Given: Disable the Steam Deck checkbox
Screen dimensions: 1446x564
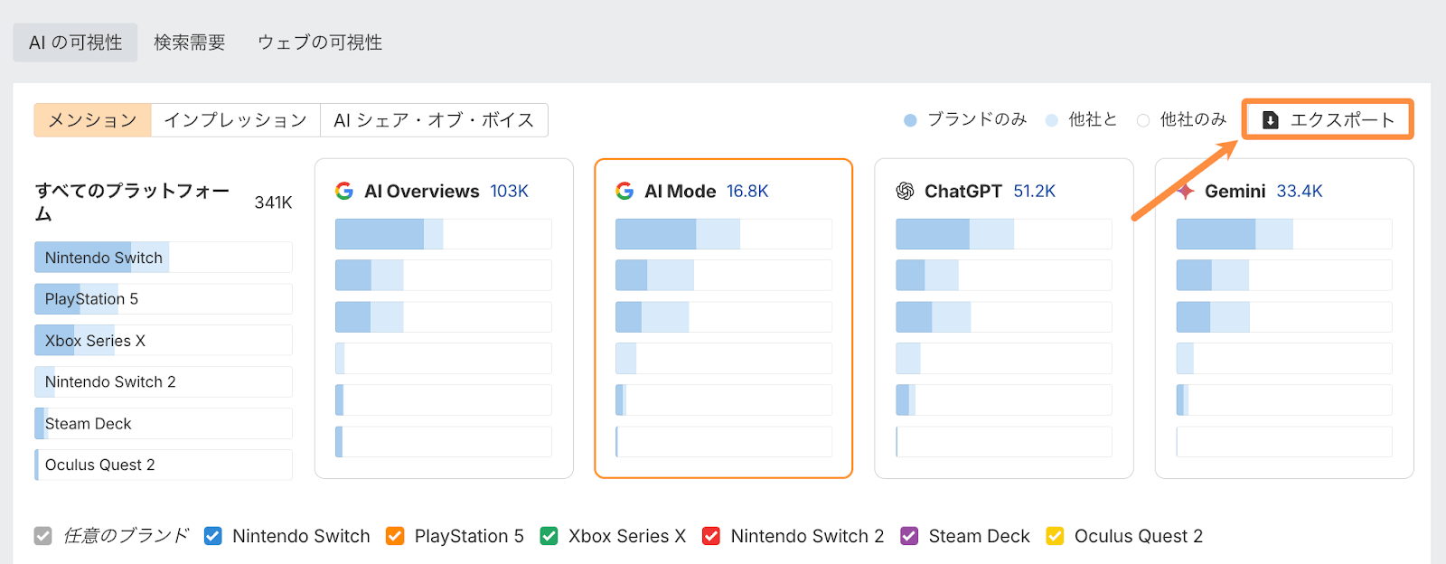Looking at the screenshot, I should [909, 536].
